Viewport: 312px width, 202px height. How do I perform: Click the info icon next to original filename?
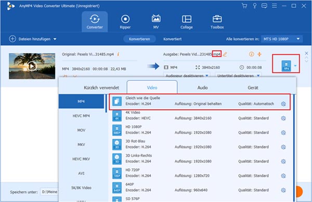[x=118, y=54]
